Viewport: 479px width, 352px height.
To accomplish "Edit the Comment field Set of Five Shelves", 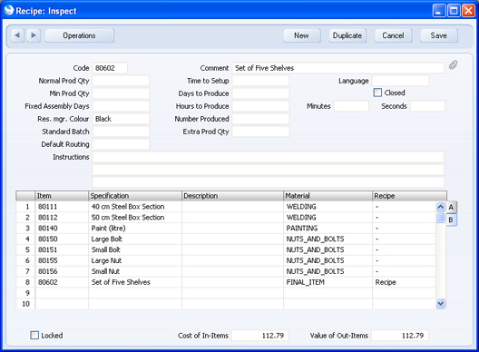I will click(337, 68).
